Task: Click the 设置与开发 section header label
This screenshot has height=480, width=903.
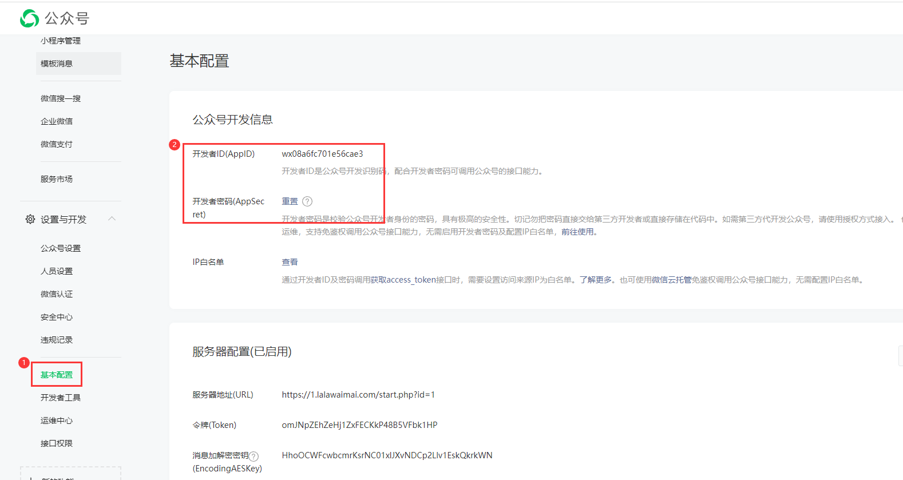Action: click(x=64, y=219)
